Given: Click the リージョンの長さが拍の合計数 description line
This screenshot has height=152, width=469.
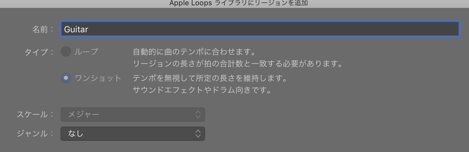Looking at the screenshot, I should [238, 64].
